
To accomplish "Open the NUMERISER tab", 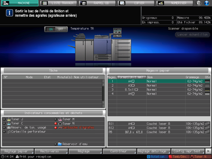I will pos(175,3).
